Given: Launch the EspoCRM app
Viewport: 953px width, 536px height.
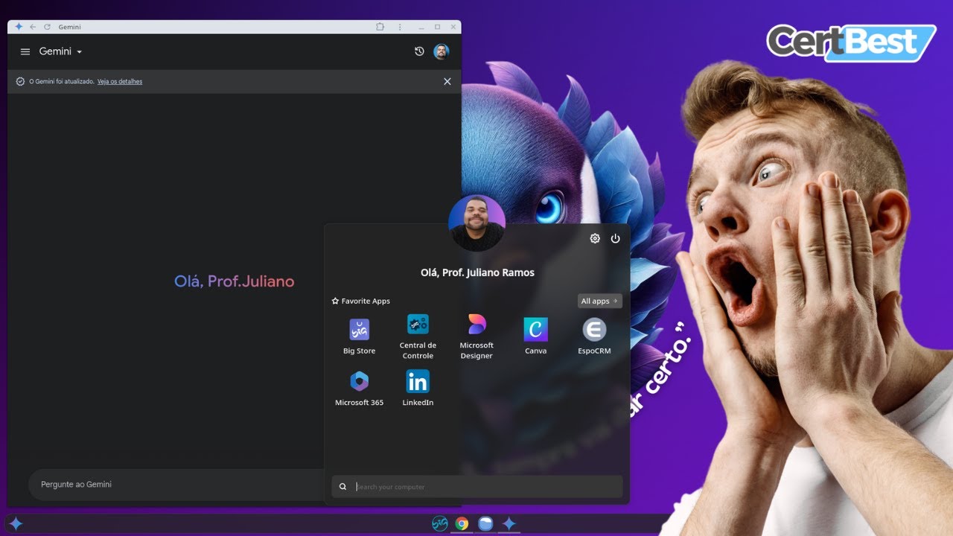Looking at the screenshot, I should pyautogui.click(x=594, y=336).
